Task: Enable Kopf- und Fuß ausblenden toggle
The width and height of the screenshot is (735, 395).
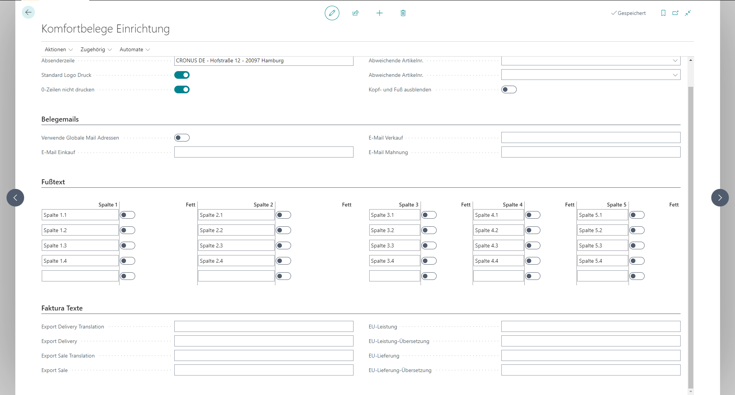Action: coord(509,89)
